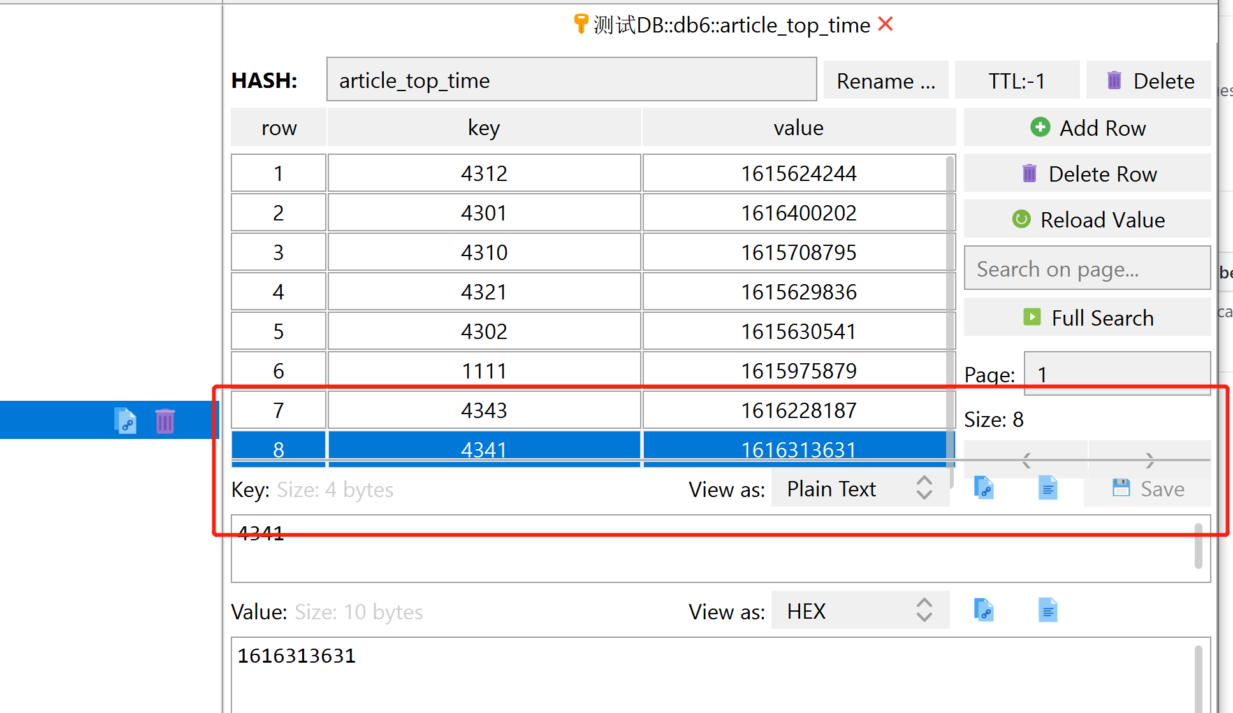
Task: Copy the value 1616313631 to clipboard
Action: (x=984, y=610)
